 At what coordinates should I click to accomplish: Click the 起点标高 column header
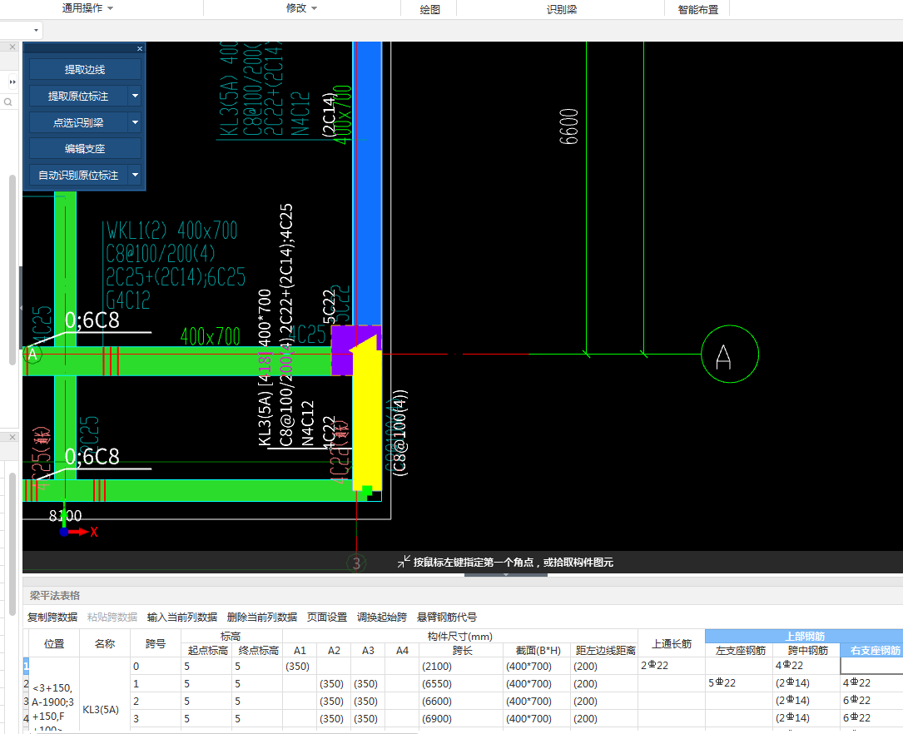pyautogui.click(x=207, y=651)
